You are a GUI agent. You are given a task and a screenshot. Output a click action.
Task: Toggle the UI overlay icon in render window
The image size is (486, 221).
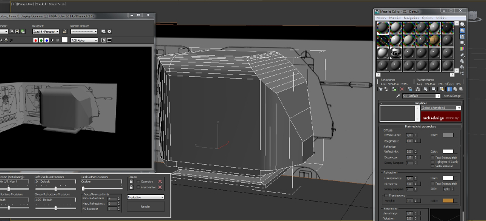pos(104,40)
